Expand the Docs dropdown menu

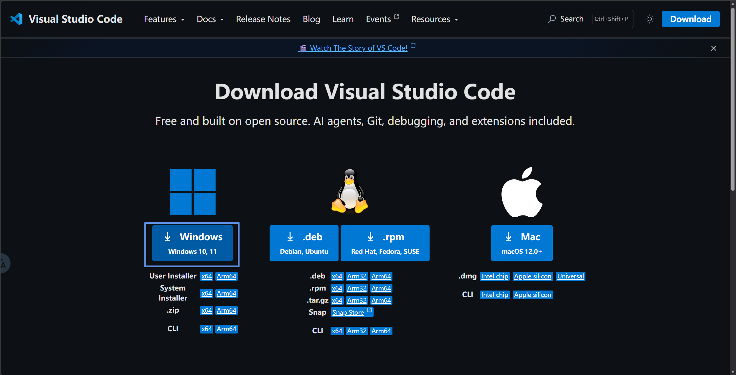point(210,19)
